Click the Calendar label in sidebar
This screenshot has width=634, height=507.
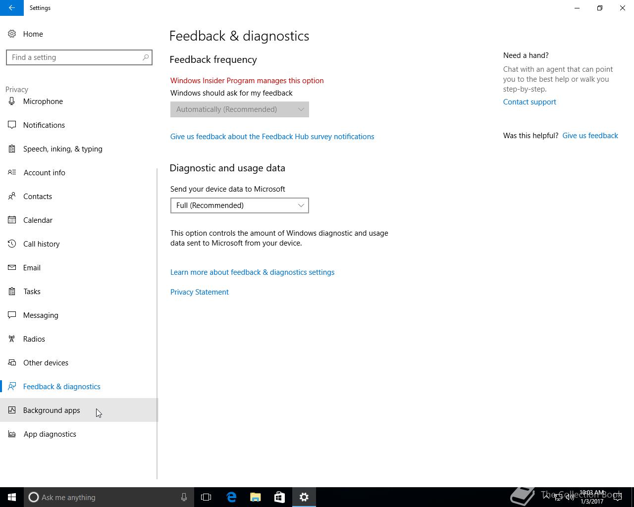pyautogui.click(x=38, y=220)
